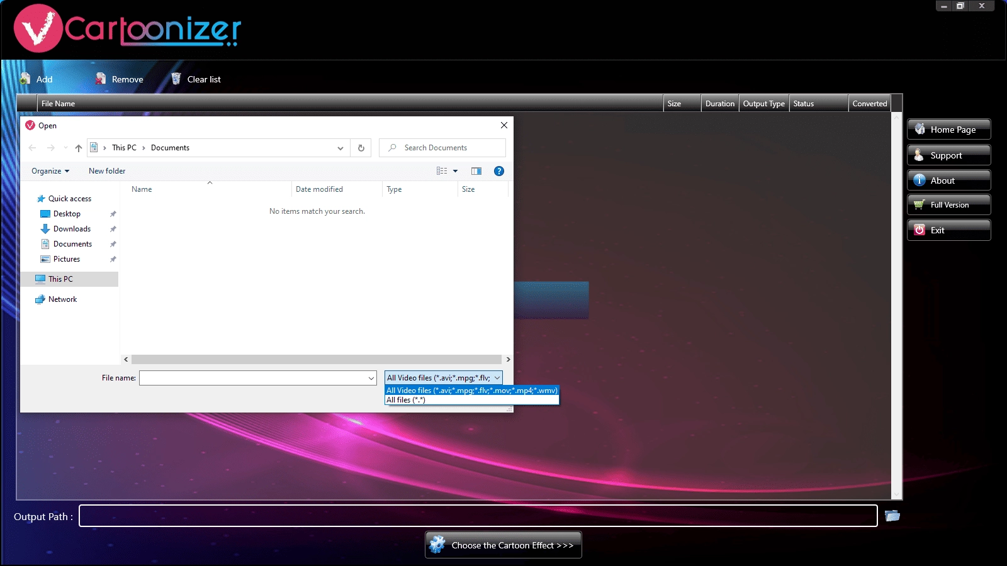Click the file list scroll down arrow
1007x566 pixels.
[896, 494]
